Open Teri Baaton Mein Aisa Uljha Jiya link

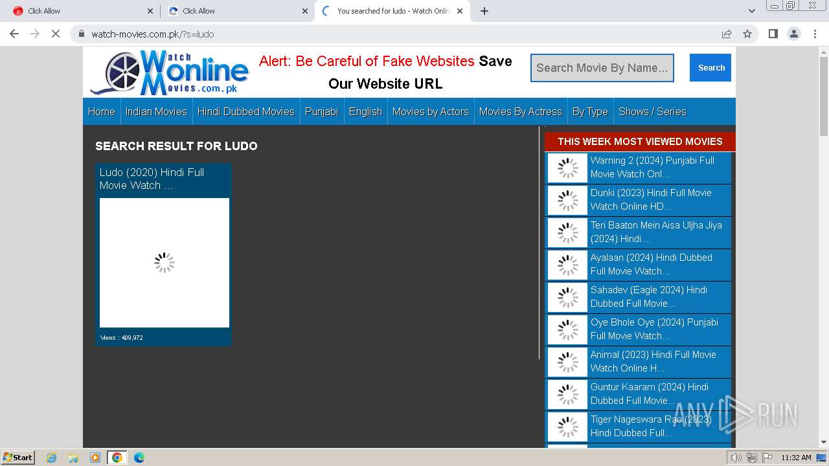[x=656, y=232]
